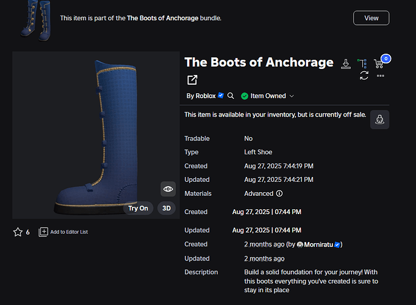Open the three-dots more options menu
The height and width of the screenshot is (305, 416).
pyautogui.click(x=381, y=76)
